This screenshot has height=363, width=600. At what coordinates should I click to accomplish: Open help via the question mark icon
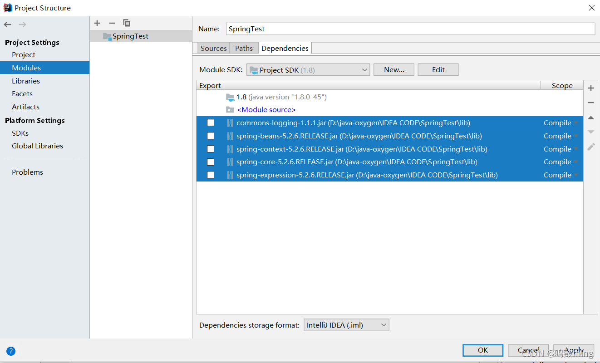(11, 351)
